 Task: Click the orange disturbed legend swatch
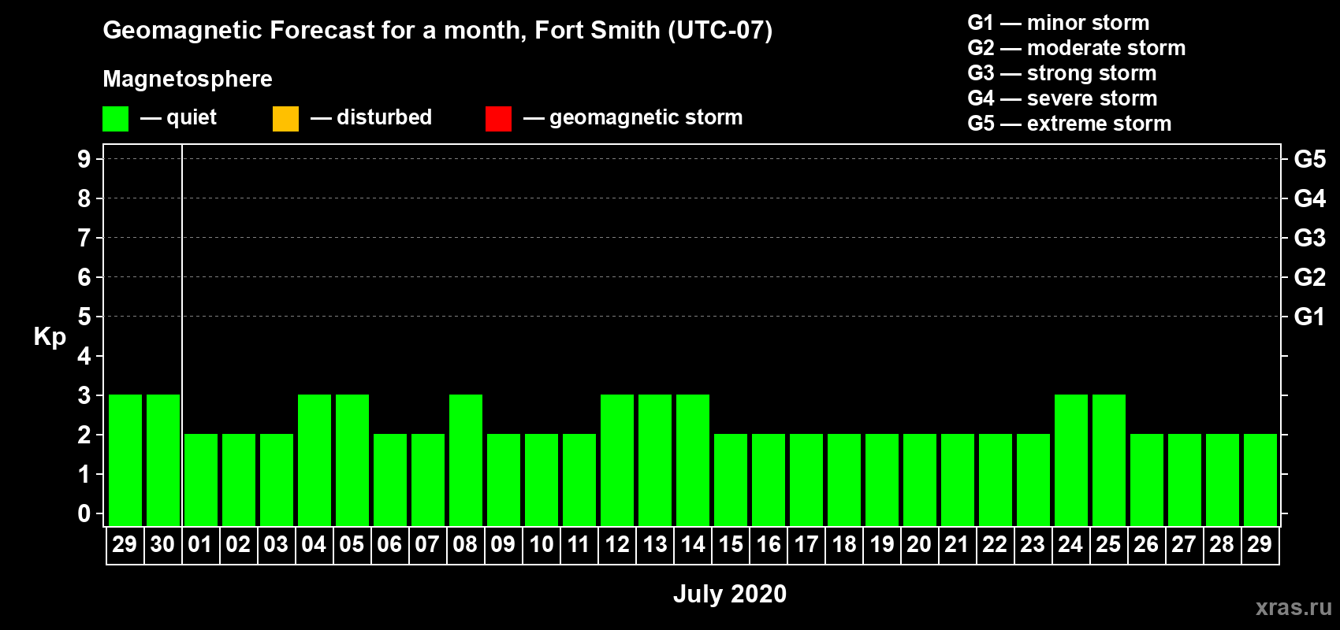pyautogui.click(x=285, y=119)
